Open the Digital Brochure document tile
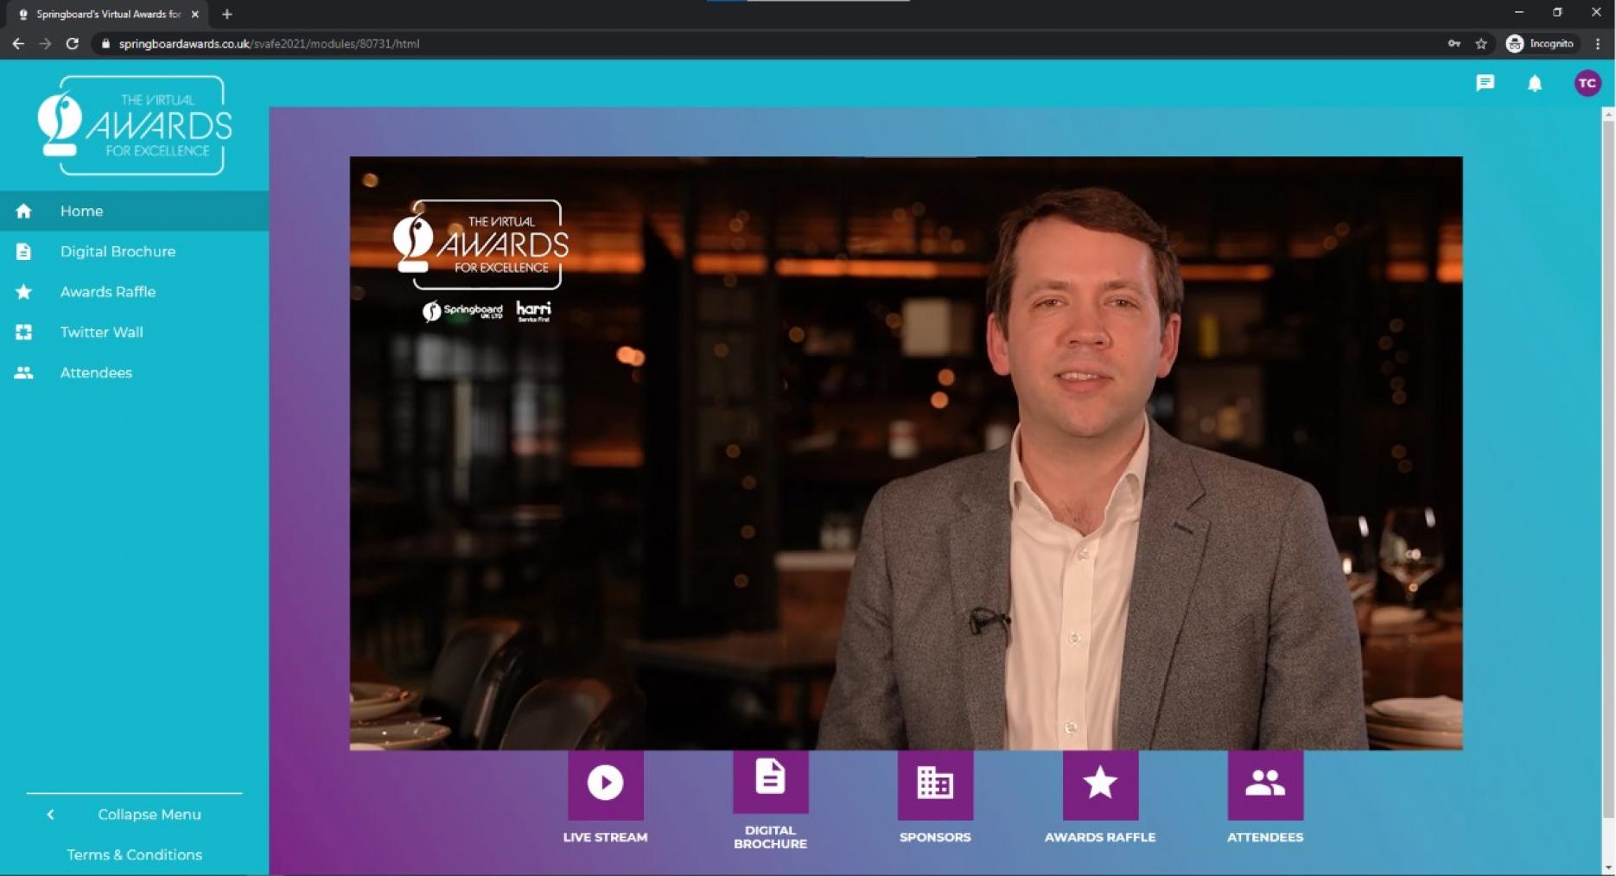 (770, 781)
